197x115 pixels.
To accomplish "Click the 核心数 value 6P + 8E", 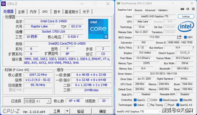I will [x=74, y=101].
